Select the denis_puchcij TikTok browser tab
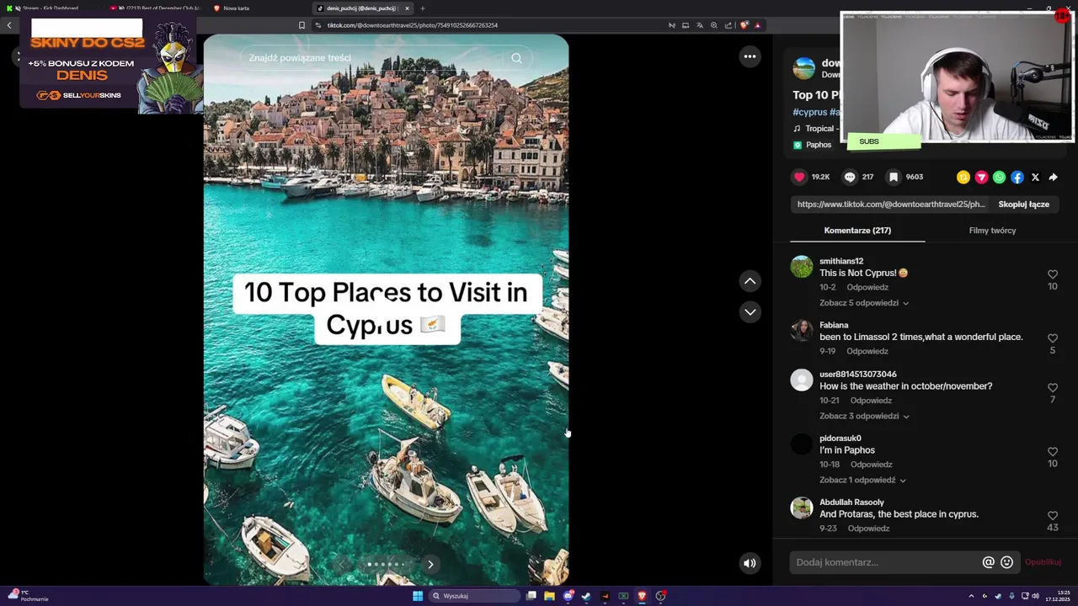 [360, 8]
